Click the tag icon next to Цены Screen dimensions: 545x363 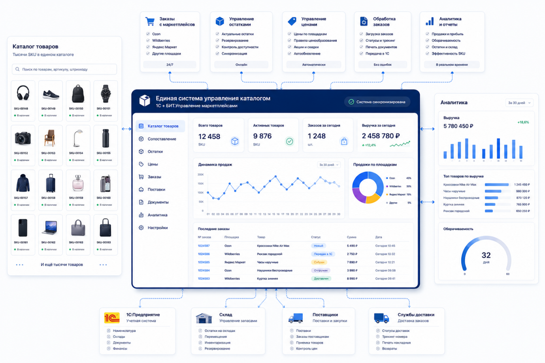click(141, 164)
